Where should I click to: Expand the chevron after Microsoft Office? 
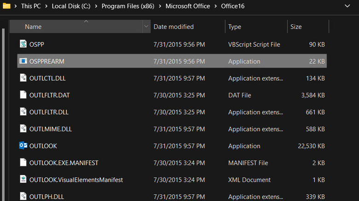pos(215,6)
